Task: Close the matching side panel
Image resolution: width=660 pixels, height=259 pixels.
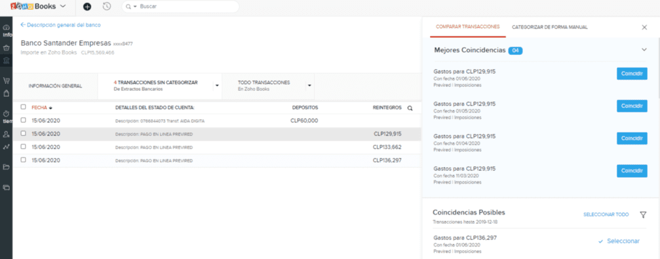Action: 644,27
